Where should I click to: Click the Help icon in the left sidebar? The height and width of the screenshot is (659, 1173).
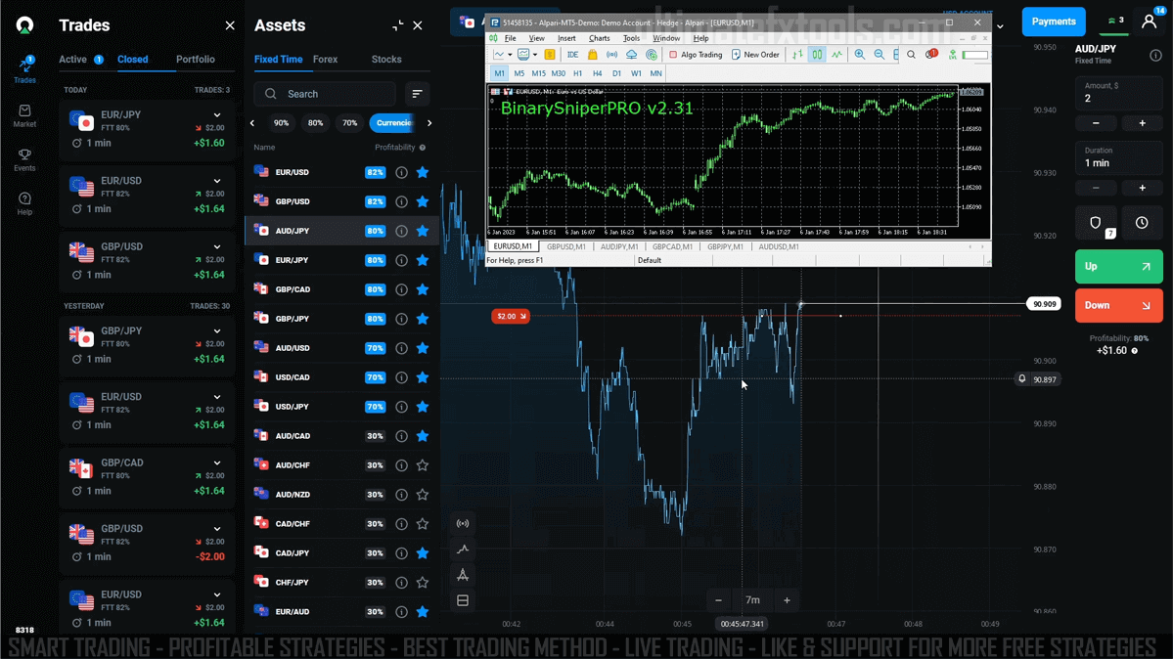click(24, 199)
